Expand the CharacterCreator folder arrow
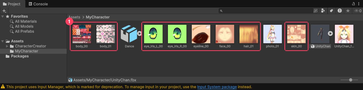 pos(7,46)
